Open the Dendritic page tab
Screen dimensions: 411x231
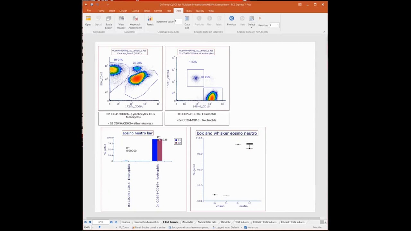[x=226, y=222]
